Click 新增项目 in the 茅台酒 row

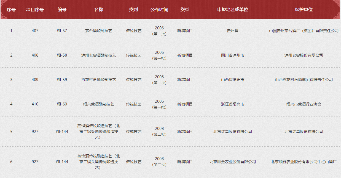pyautogui.click(x=185, y=31)
